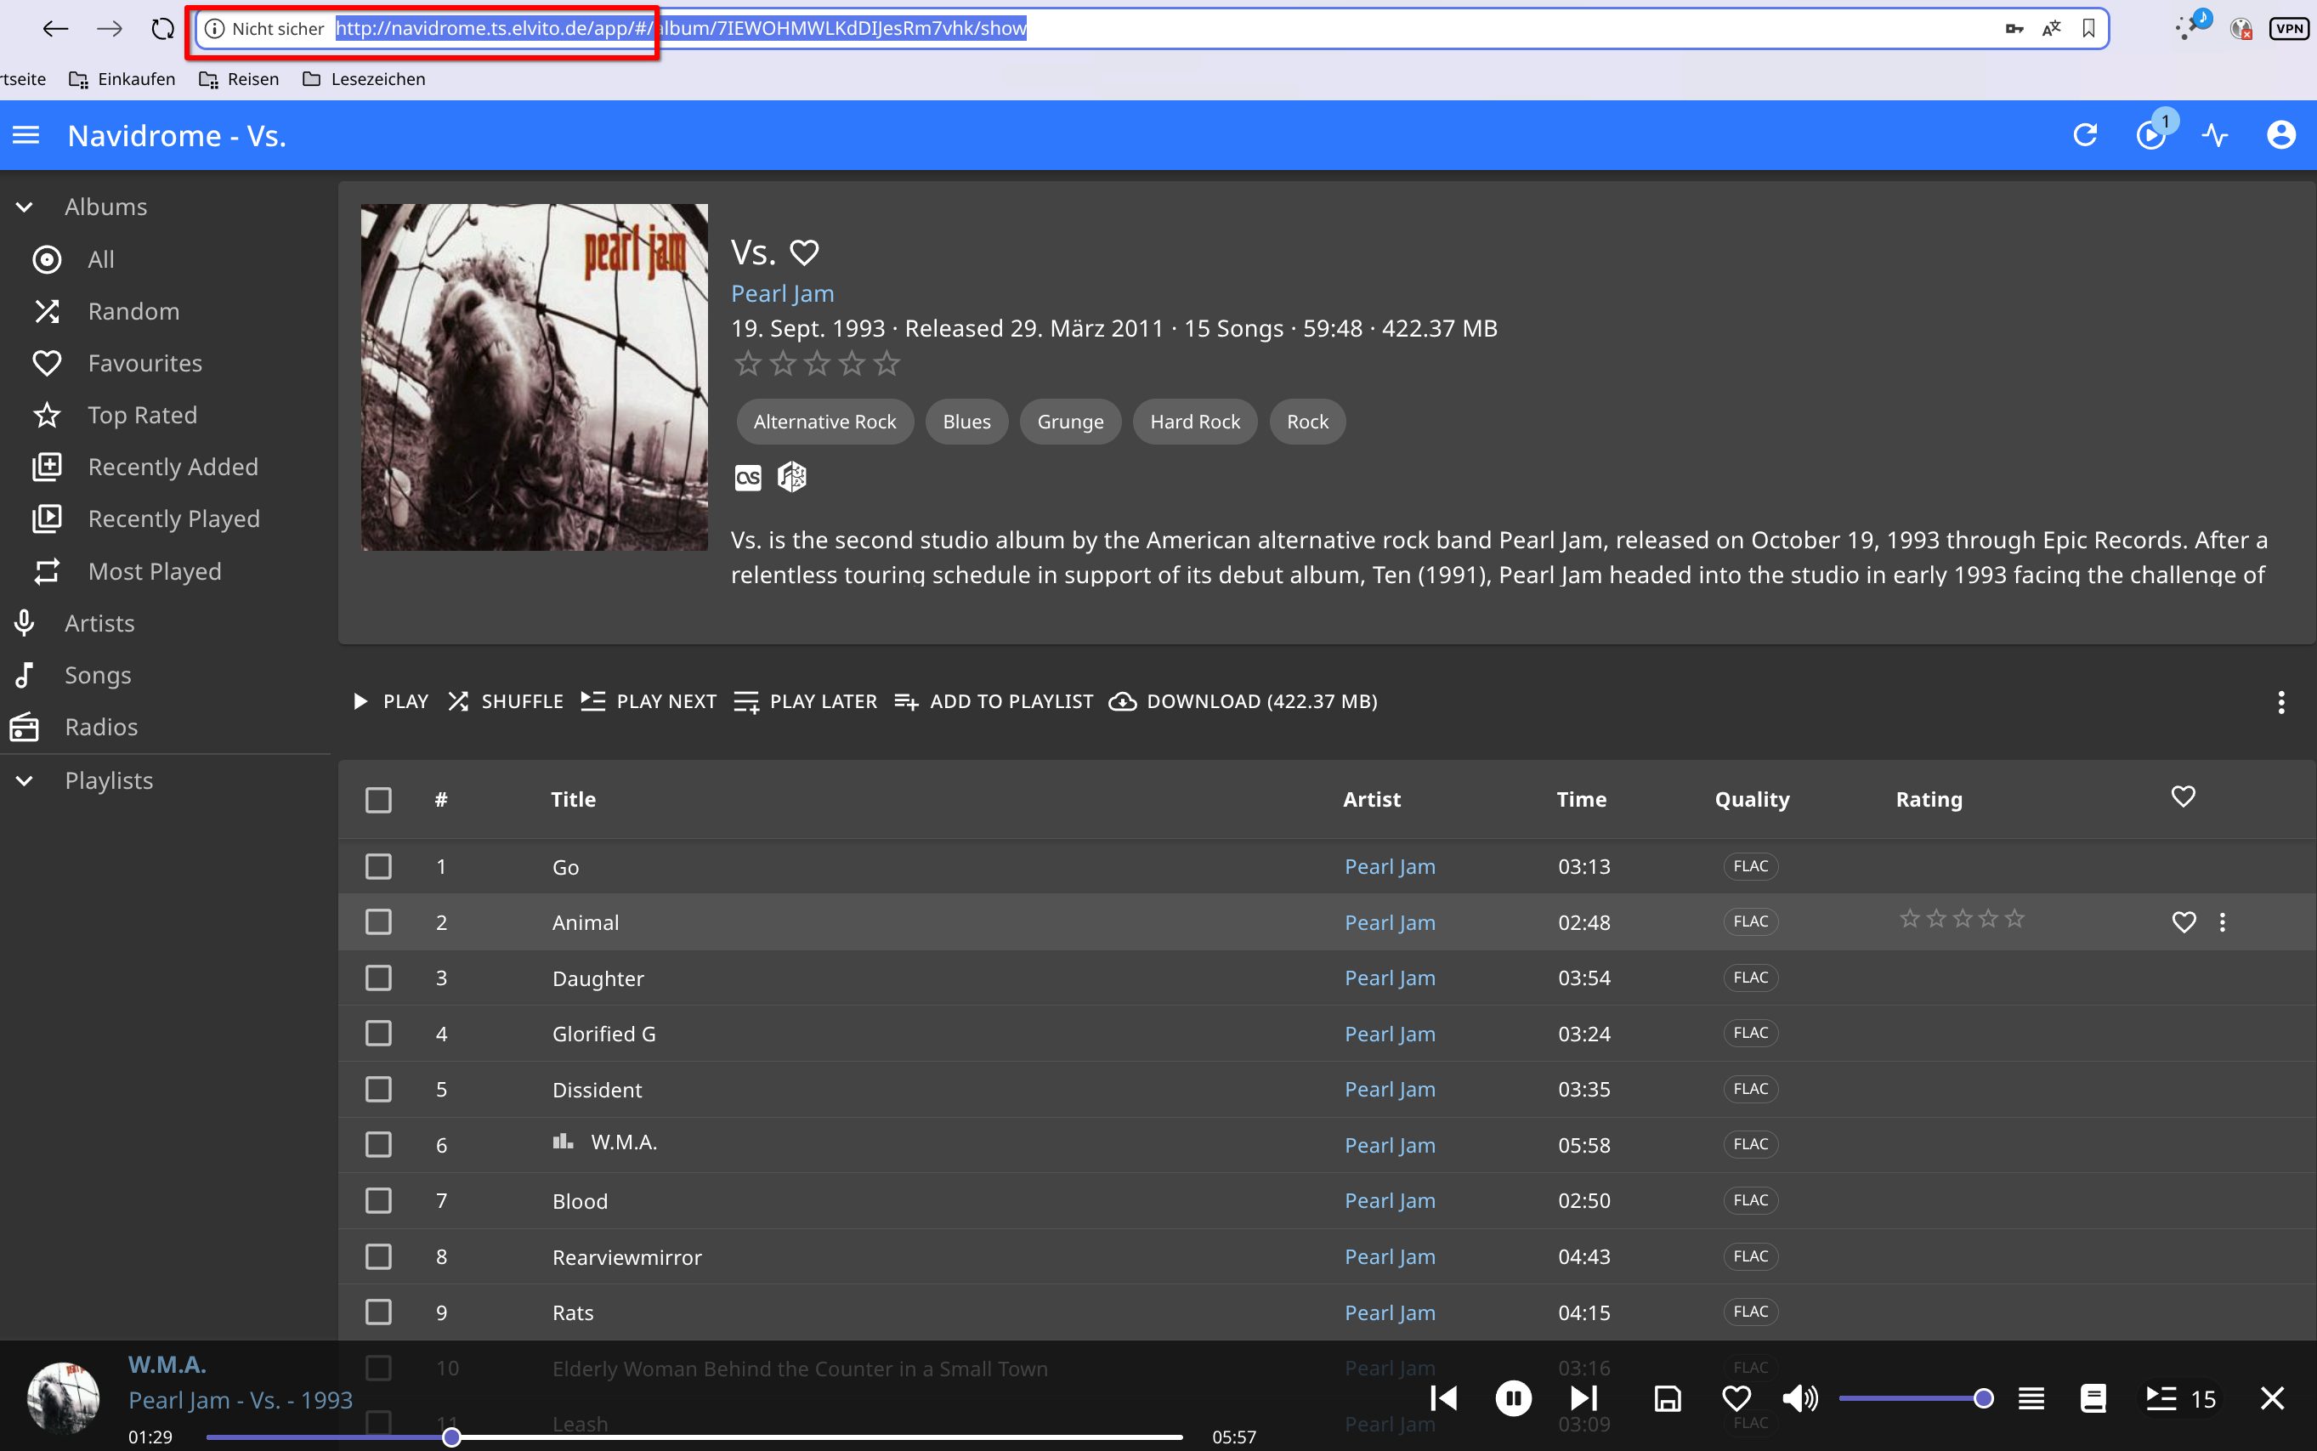Check the box for song Blood

pyautogui.click(x=379, y=1200)
